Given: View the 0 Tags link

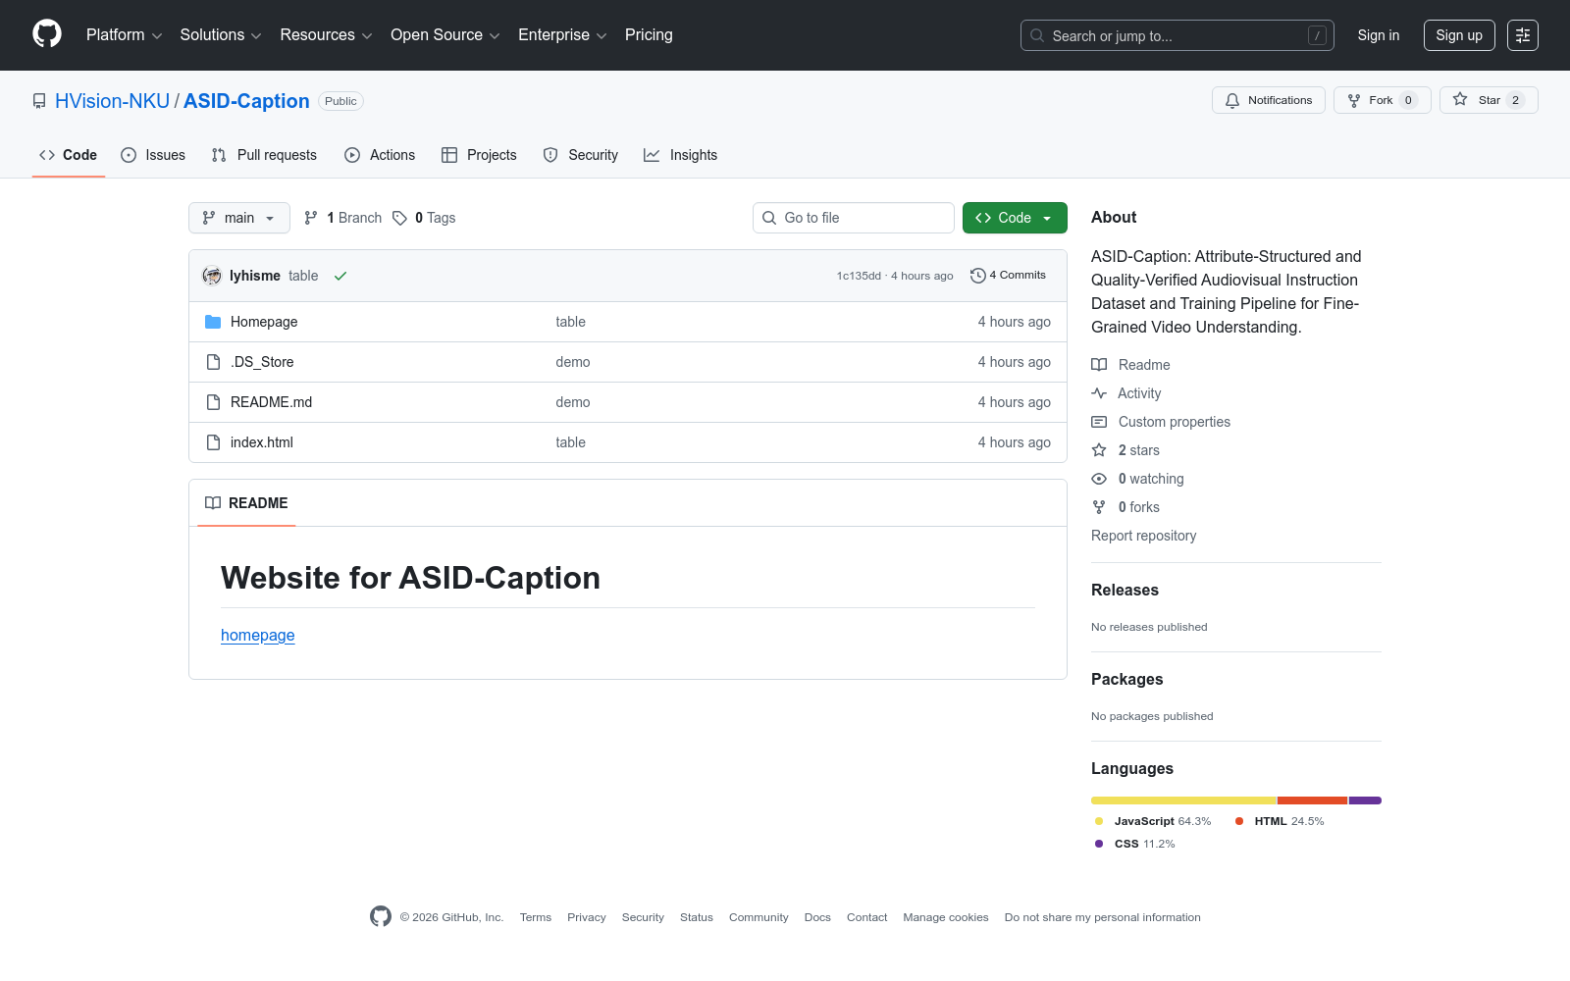Looking at the screenshot, I should (424, 218).
